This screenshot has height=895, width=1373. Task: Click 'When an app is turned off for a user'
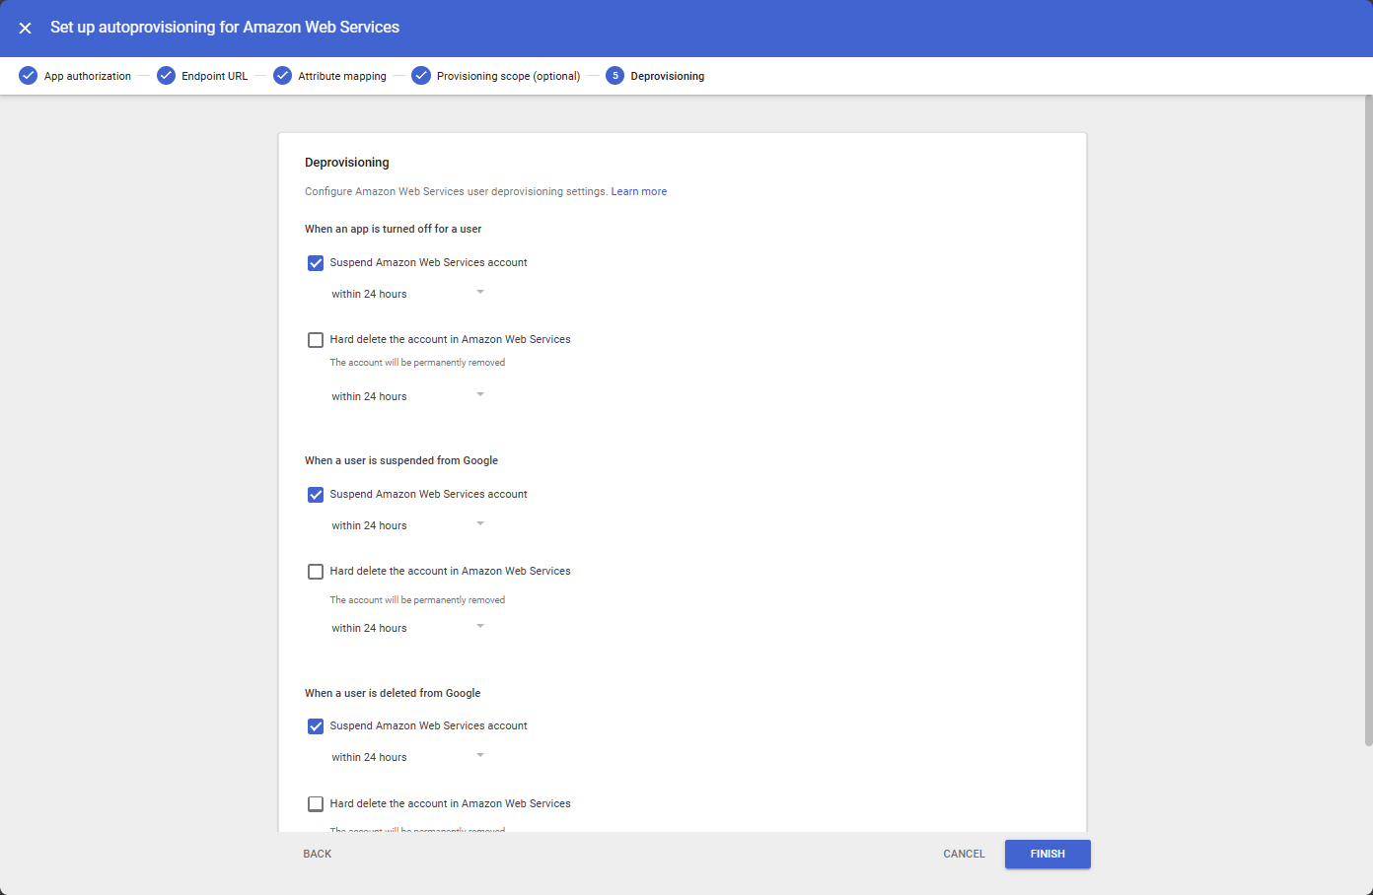393,229
